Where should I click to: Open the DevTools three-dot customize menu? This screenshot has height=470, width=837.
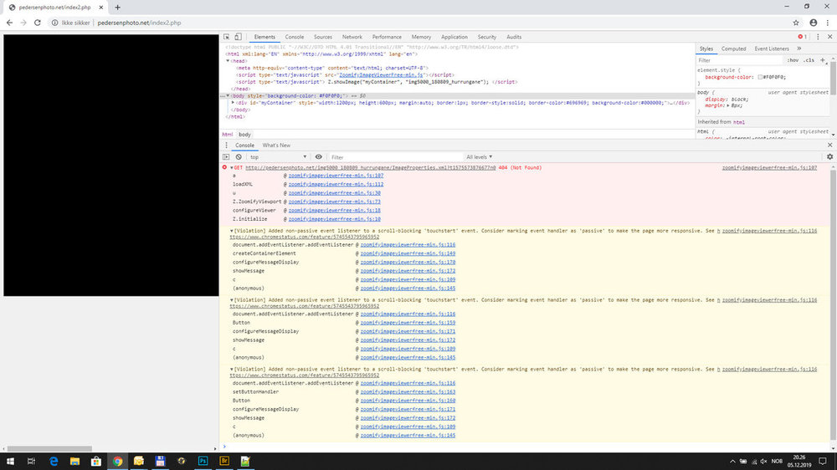(818, 37)
